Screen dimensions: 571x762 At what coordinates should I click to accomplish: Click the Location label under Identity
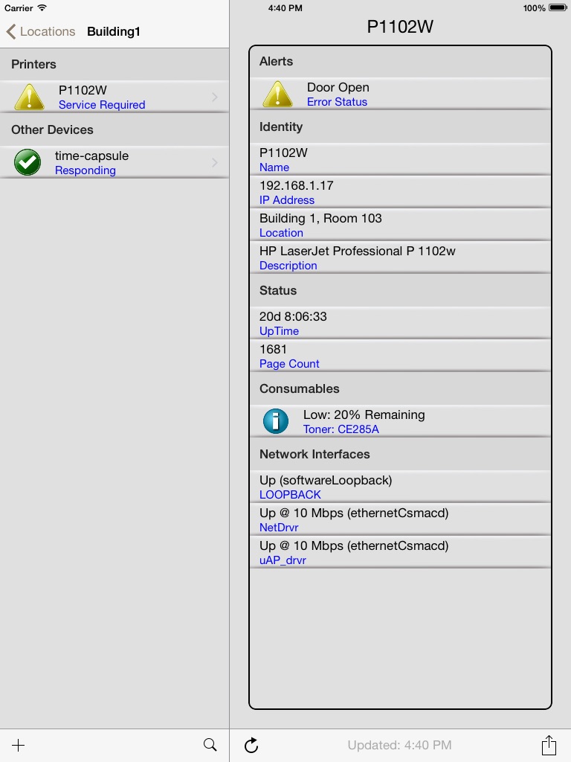point(281,233)
